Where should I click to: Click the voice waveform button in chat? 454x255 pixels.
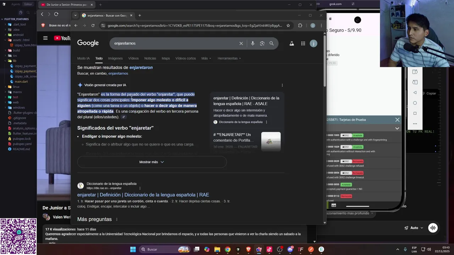tap(433, 228)
